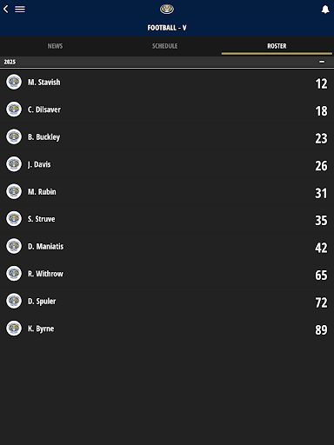Switch to the Schedule tab
334x445 pixels.
pos(164,46)
